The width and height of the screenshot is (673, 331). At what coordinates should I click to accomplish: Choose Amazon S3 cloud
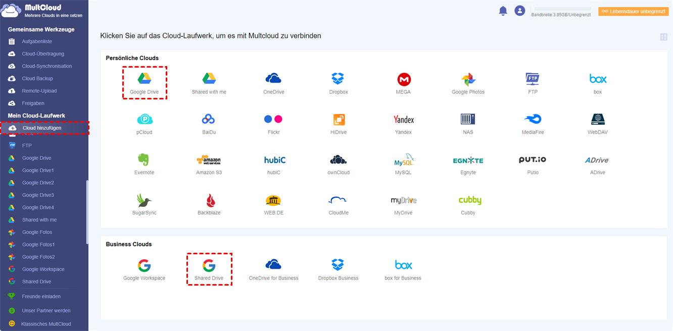(209, 159)
